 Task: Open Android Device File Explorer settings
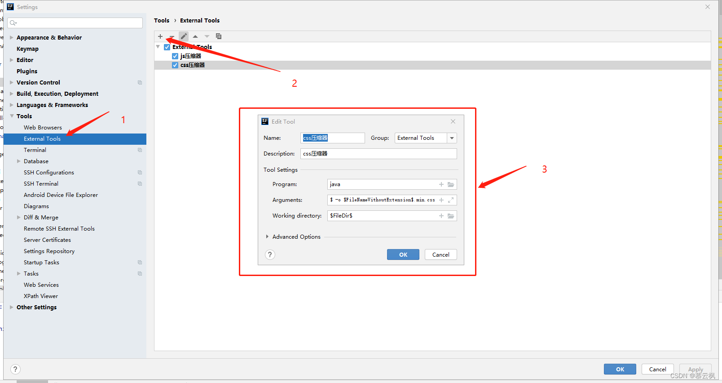pyautogui.click(x=61, y=195)
